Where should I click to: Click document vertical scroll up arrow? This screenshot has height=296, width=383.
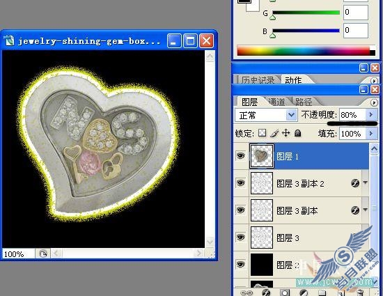point(210,56)
